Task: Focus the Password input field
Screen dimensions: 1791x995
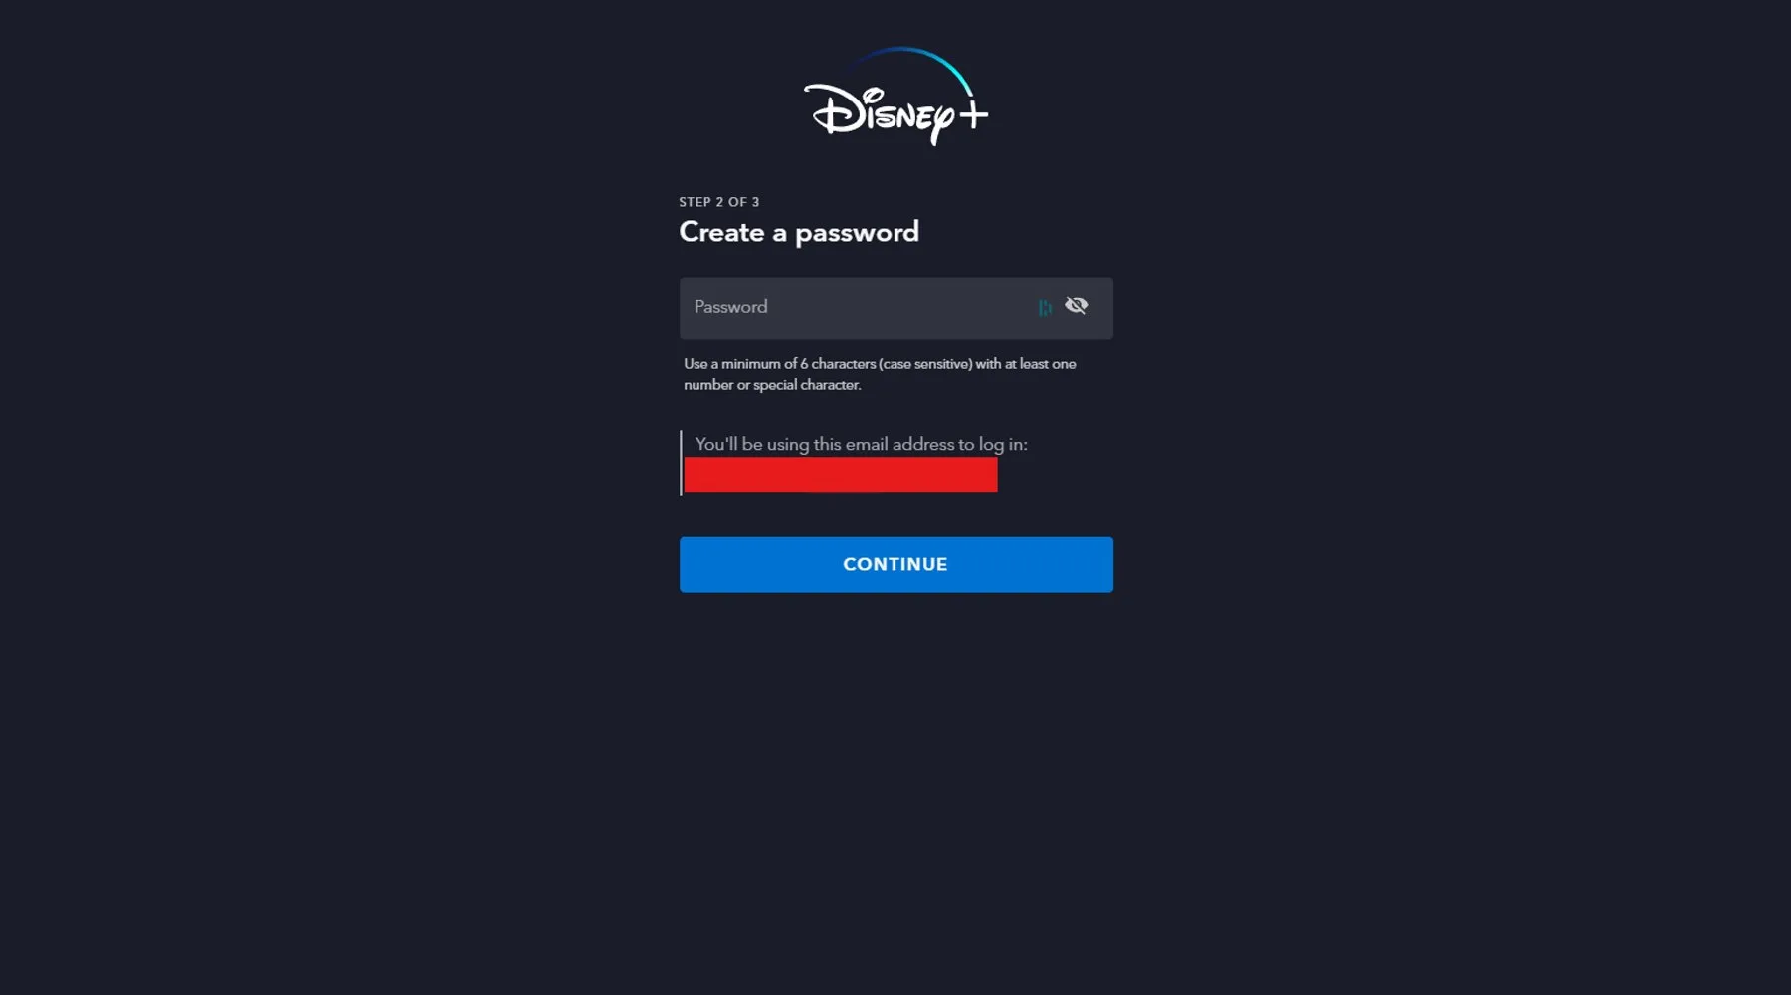Action: tap(895, 307)
